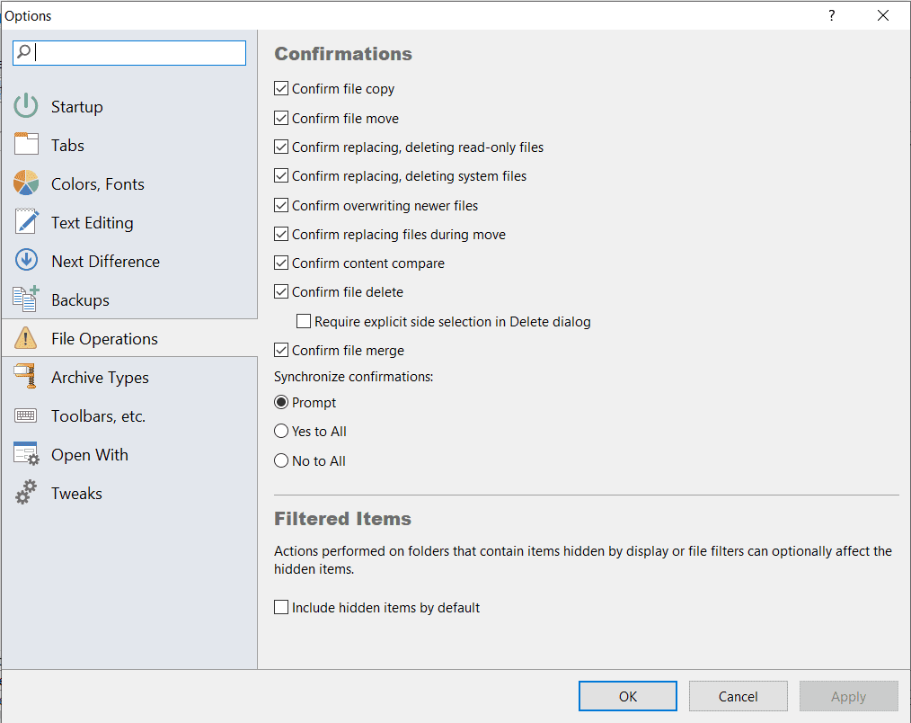This screenshot has width=911, height=723.
Task: Click the Archive Types clamp icon
Action: point(26,377)
